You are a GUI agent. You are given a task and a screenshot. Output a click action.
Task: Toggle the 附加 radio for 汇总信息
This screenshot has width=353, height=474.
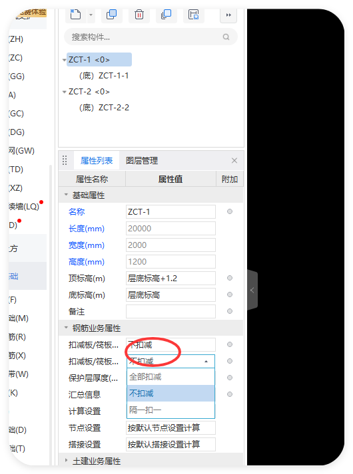coord(230,394)
